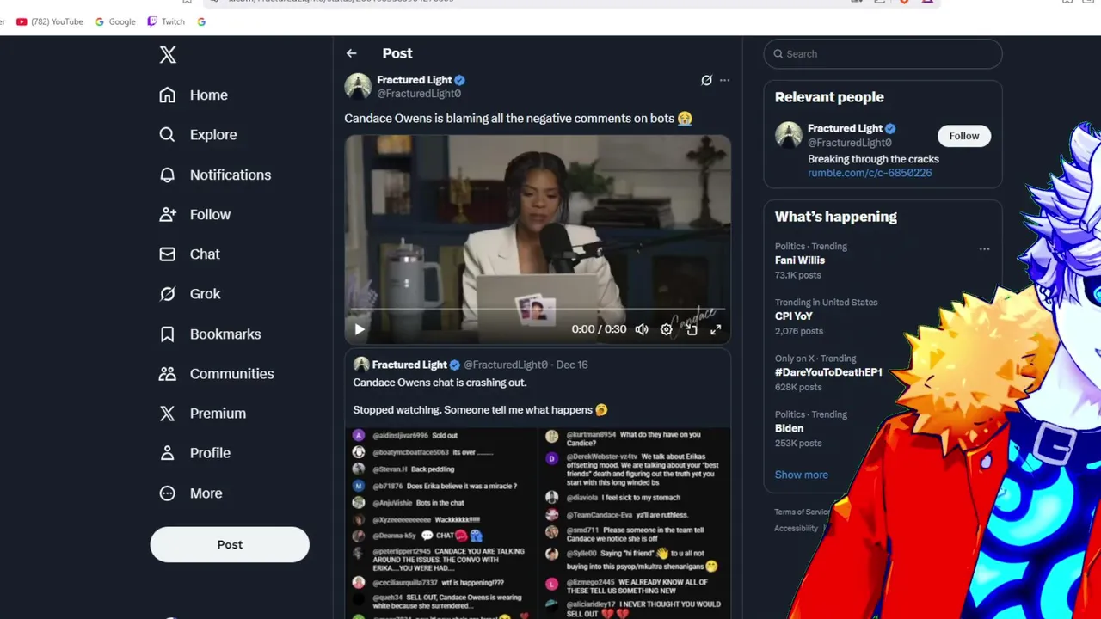
Task: Open the YouTube bookmark
Action: point(50,21)
